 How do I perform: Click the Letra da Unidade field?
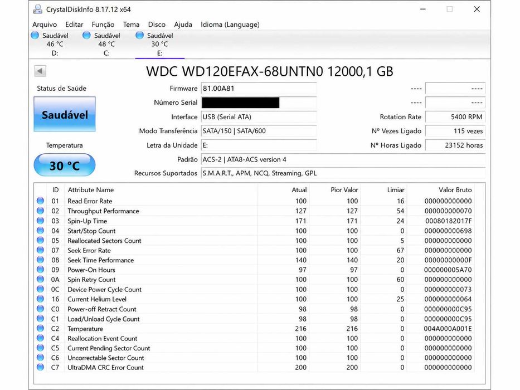pyautogui.click(x=259, y=145)
